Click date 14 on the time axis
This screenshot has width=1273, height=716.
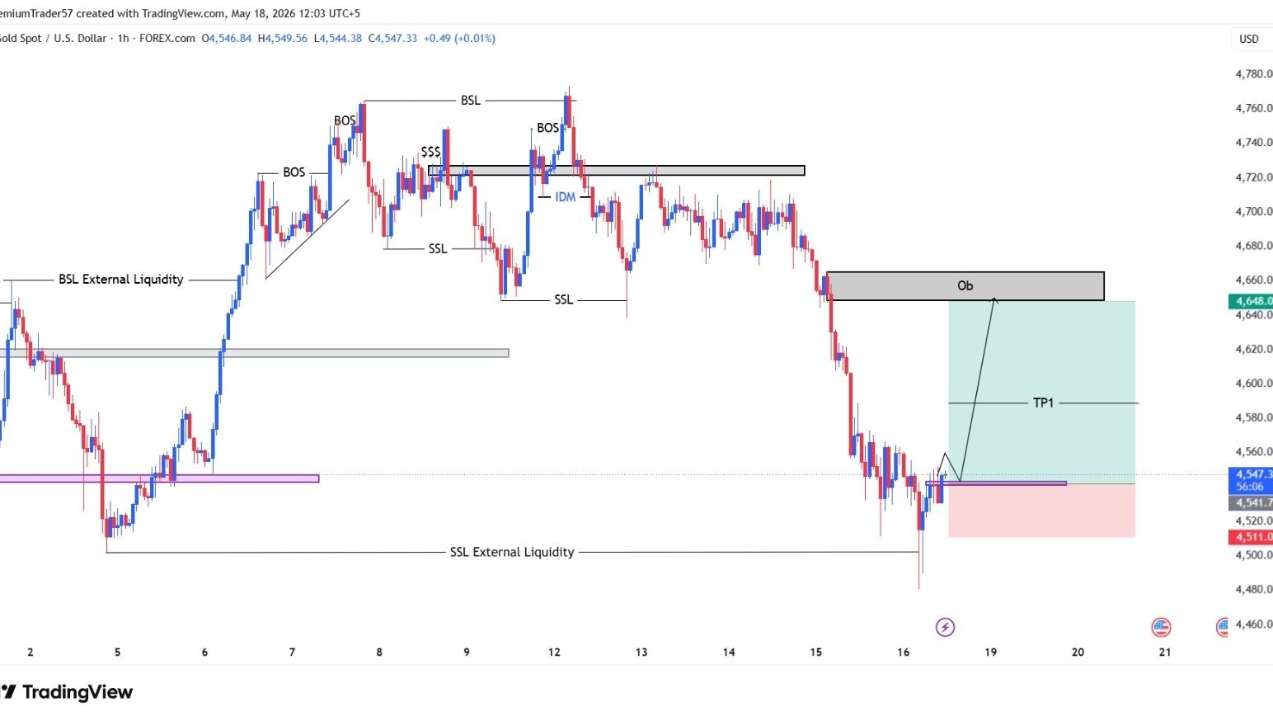(729, 652)
